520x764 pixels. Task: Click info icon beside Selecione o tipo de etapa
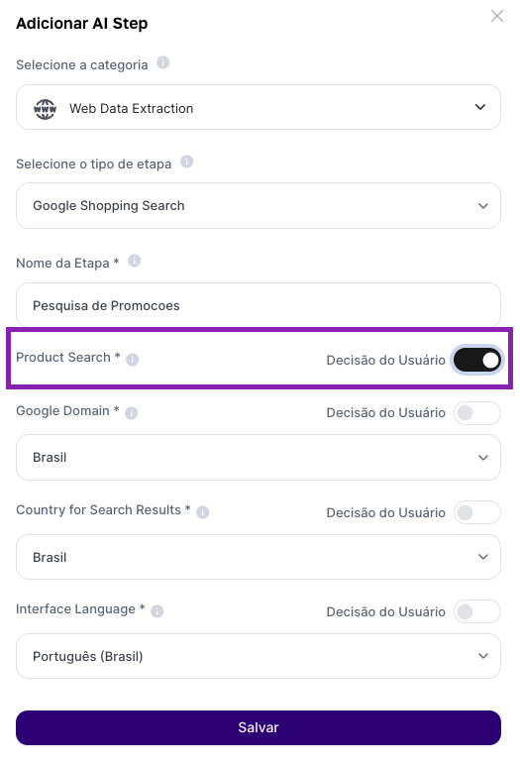[186, 162]
